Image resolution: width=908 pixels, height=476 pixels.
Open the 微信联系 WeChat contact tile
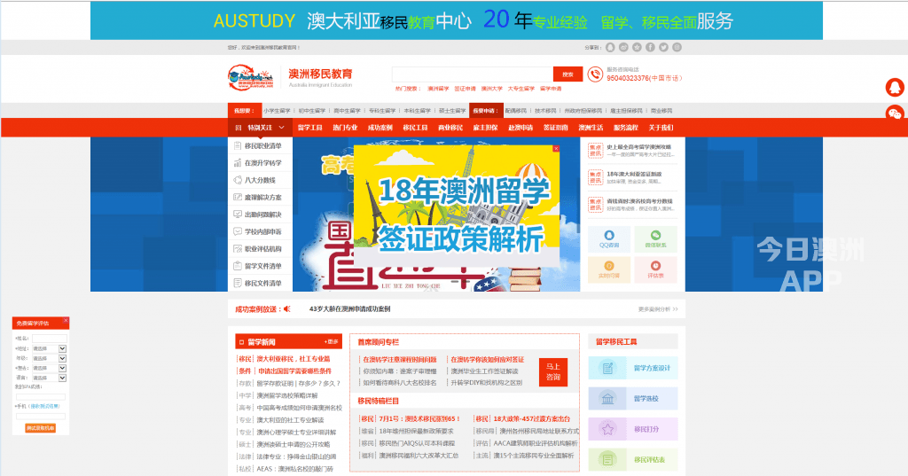(x=655, y=238)
